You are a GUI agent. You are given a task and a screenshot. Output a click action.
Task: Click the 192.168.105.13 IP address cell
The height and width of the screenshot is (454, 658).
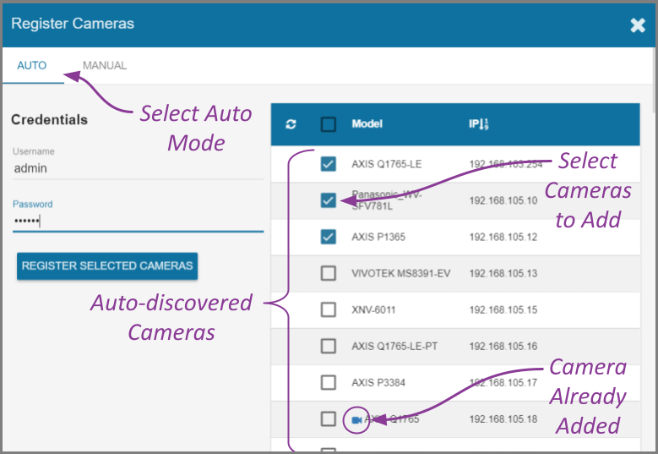[503, 273]
